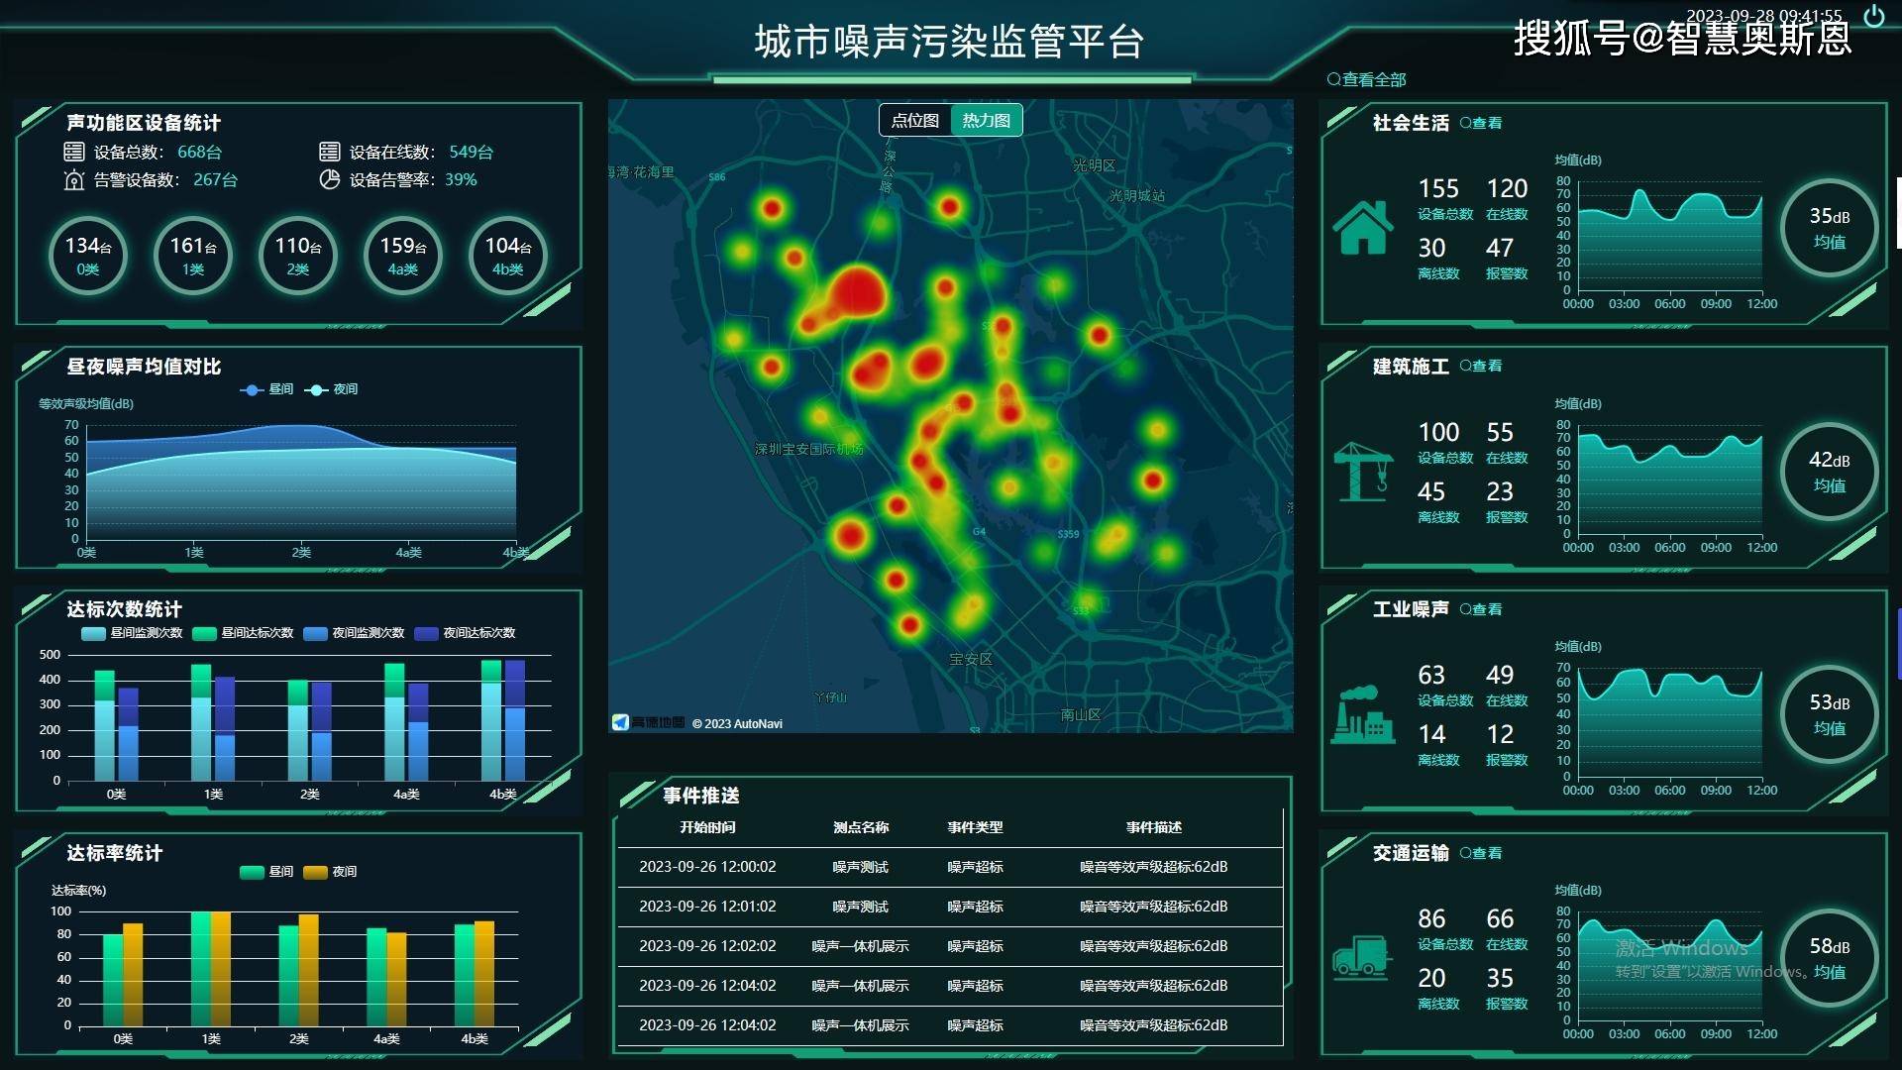Click 49 在线数 in 工业噪声
The height and width of the screenshot is (1070, 1902).
(x=1506, y=685)
